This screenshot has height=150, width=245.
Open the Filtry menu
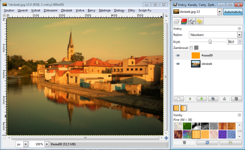point(131,10)
